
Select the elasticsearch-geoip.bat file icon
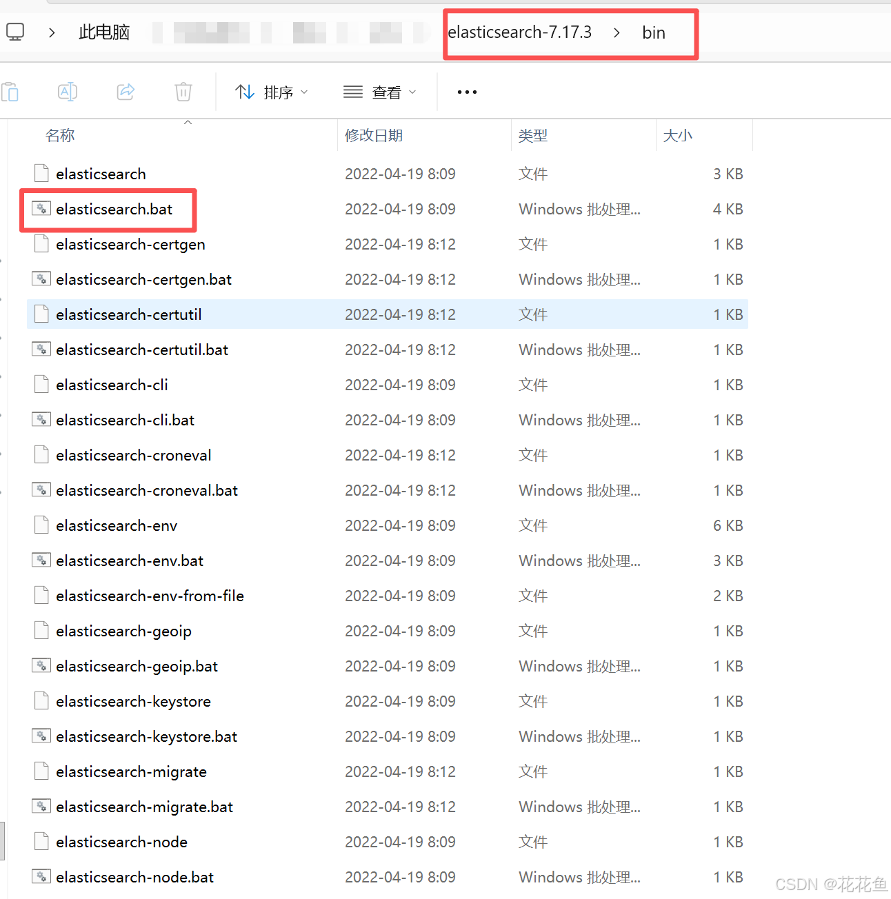point(41,666)
